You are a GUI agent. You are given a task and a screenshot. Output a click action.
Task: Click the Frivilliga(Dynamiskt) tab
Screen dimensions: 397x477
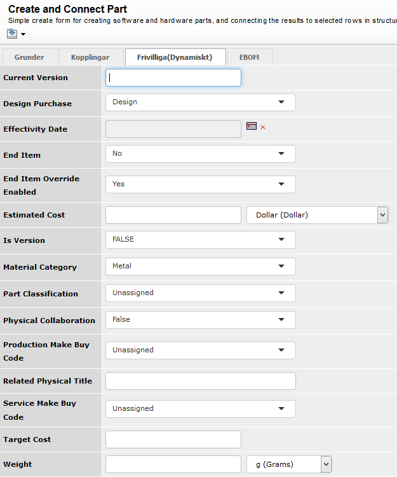(x=173, y=57)
